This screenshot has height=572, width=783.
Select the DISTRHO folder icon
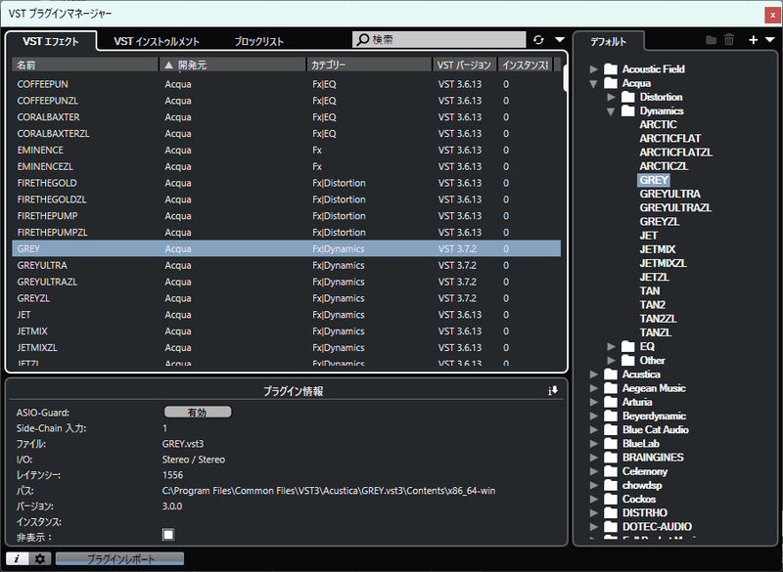pos(611,512)
